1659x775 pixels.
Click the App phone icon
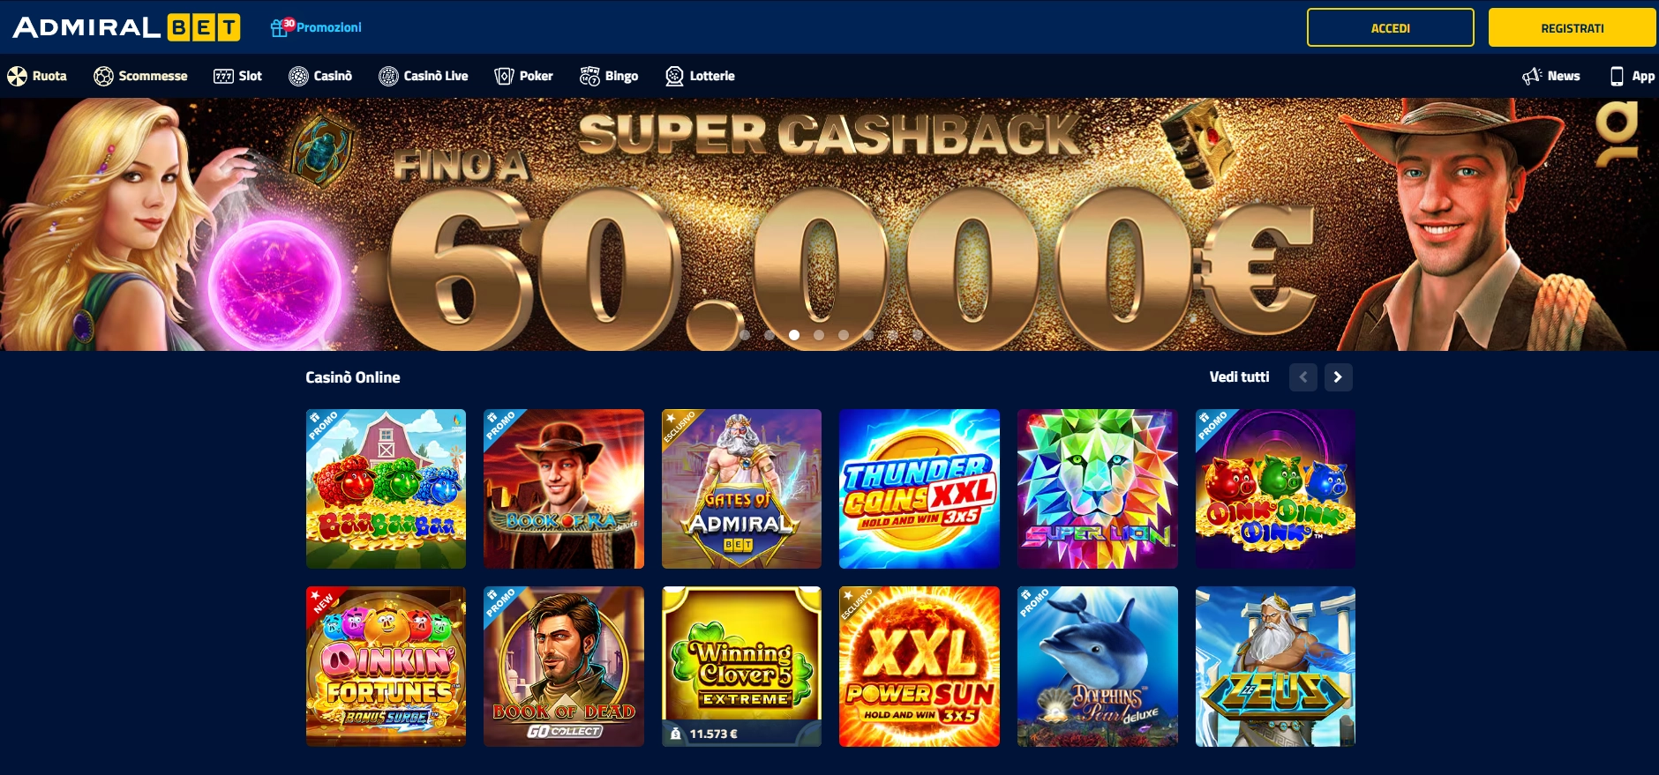click(x=1617, y=76)
